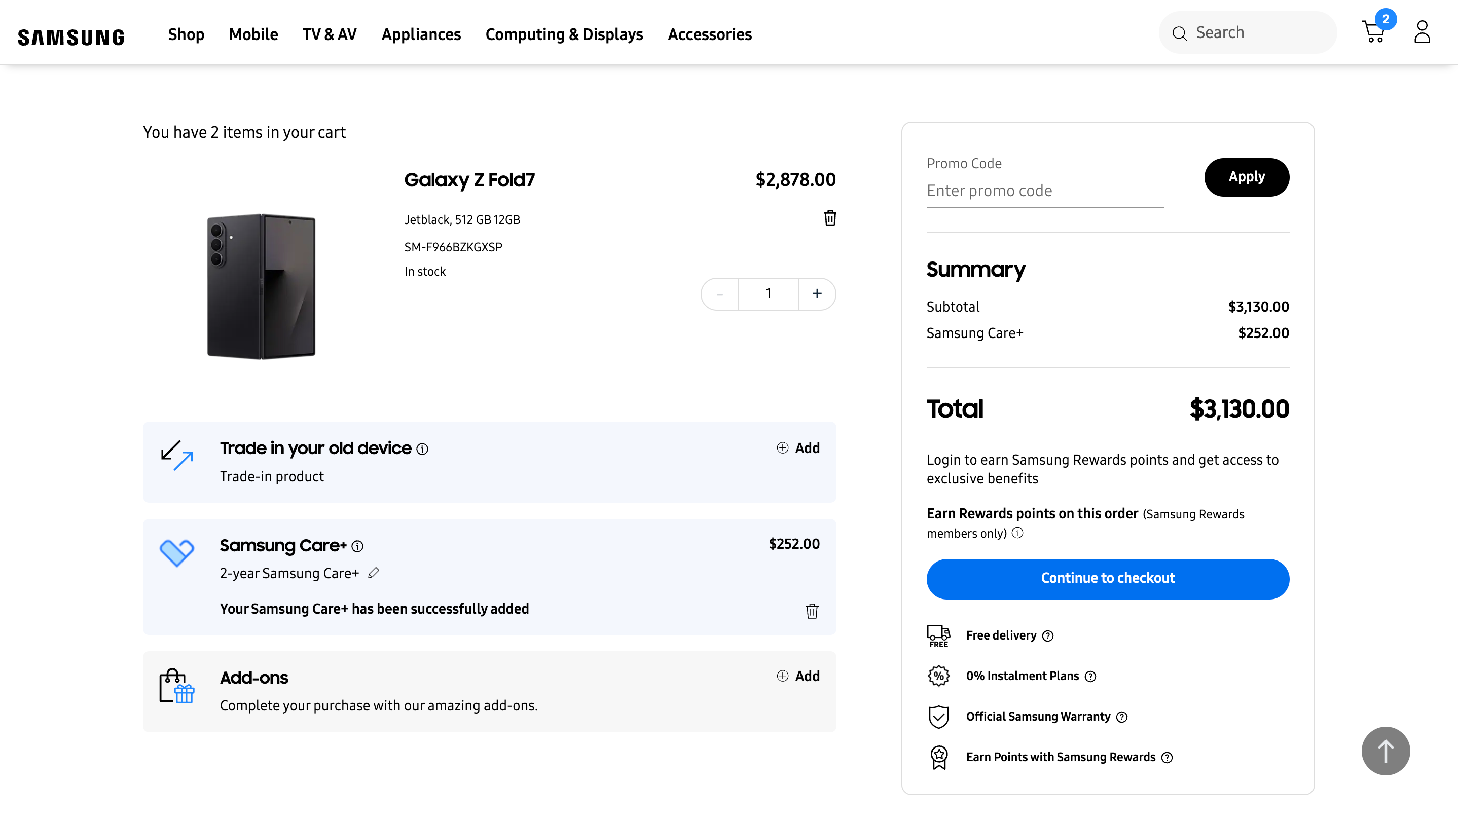Open the Computing & Displays menu

point(564,34)
